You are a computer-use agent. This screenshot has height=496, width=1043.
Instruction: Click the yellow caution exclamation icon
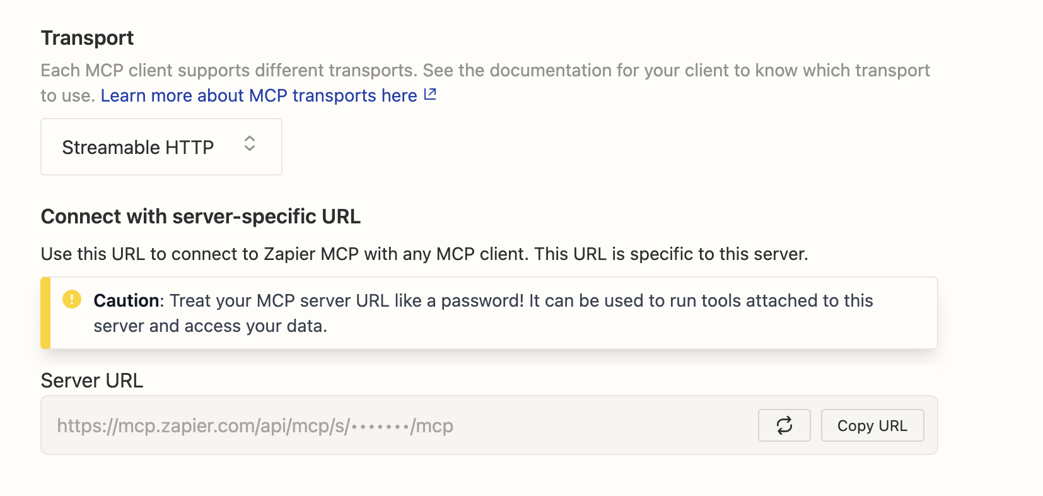click(x=72, y=299)
